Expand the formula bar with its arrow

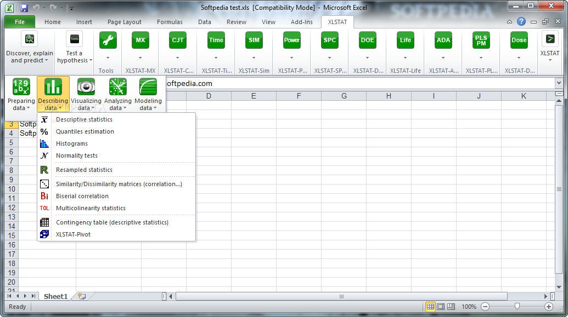pyautogui.click(x=559, y=84)
